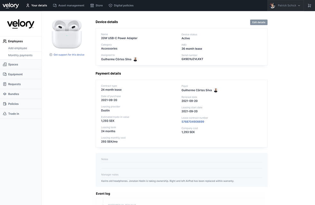The width and height of the screenshot is (315, 205).
Task: Open Spaces section in sidebar
Action: (21, 64)
